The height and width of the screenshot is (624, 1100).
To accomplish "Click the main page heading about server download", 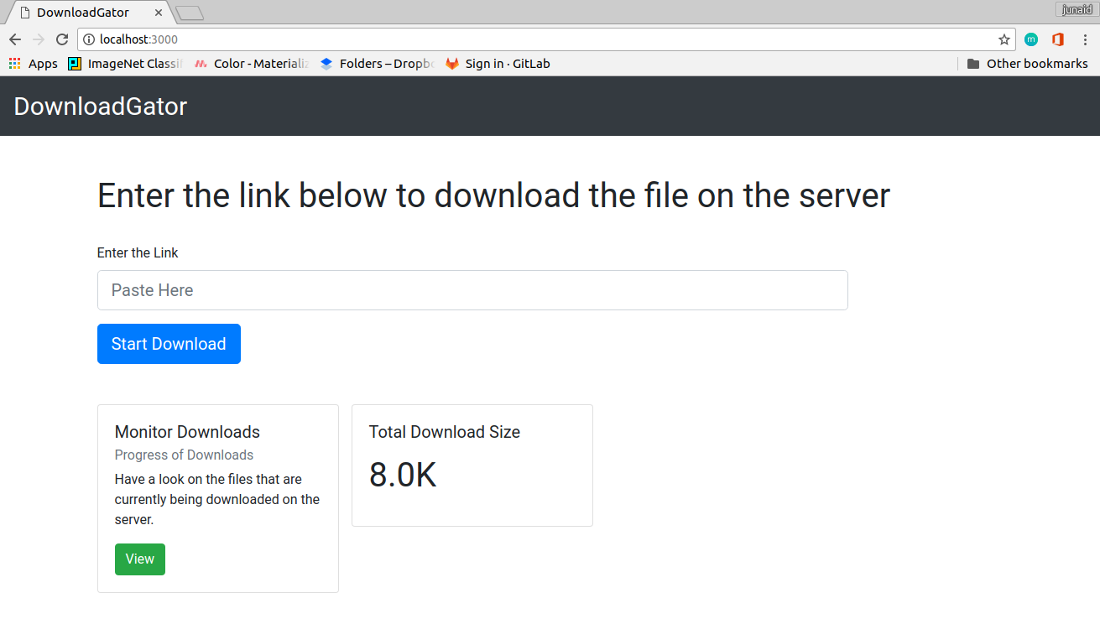I will [493, 195].
